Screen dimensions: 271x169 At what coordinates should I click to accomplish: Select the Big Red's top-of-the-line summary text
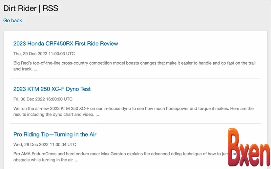[134, 66]
